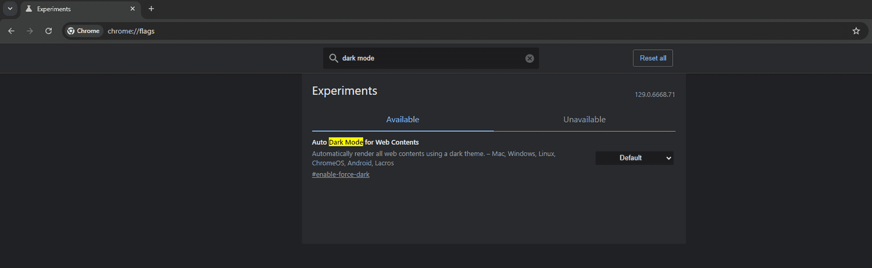Bookmark this page with the star icon
The image size is (872, 268).
(856, 31)
